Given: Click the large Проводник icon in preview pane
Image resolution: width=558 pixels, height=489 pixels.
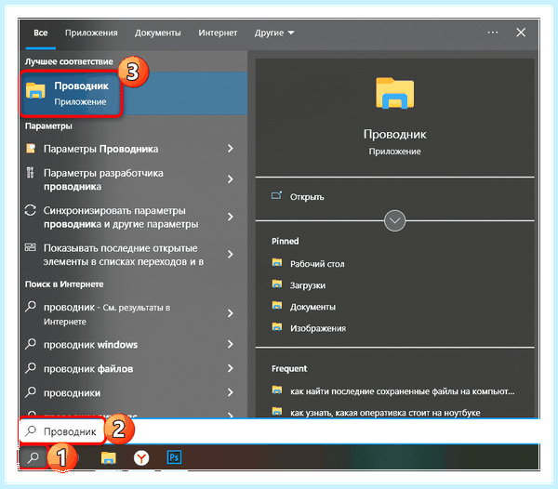Looking at the screenshot, I should click(394, 93).
